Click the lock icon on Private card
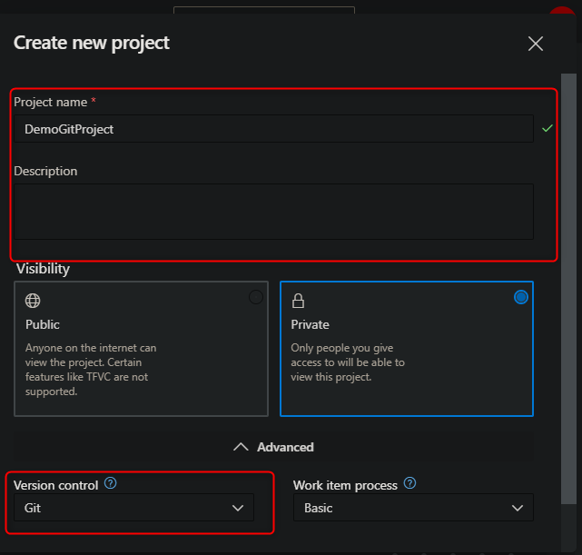 (298, 302)
